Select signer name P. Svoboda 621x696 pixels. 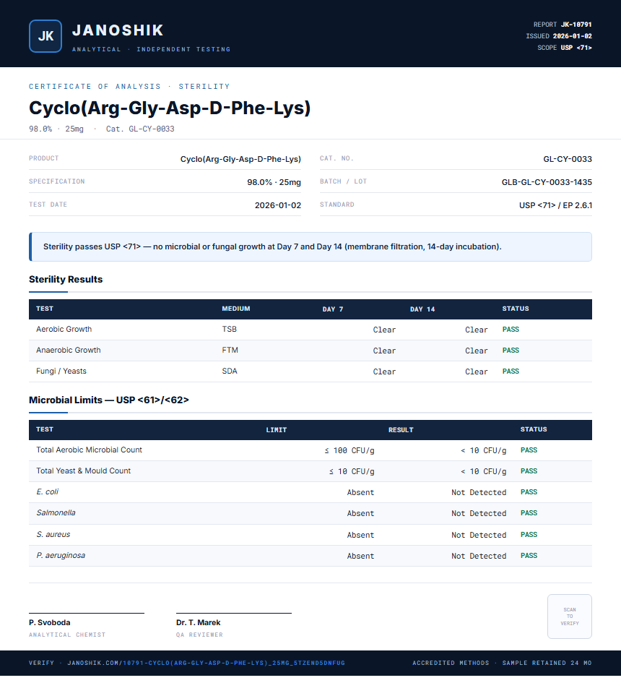(x=50, y=622)
